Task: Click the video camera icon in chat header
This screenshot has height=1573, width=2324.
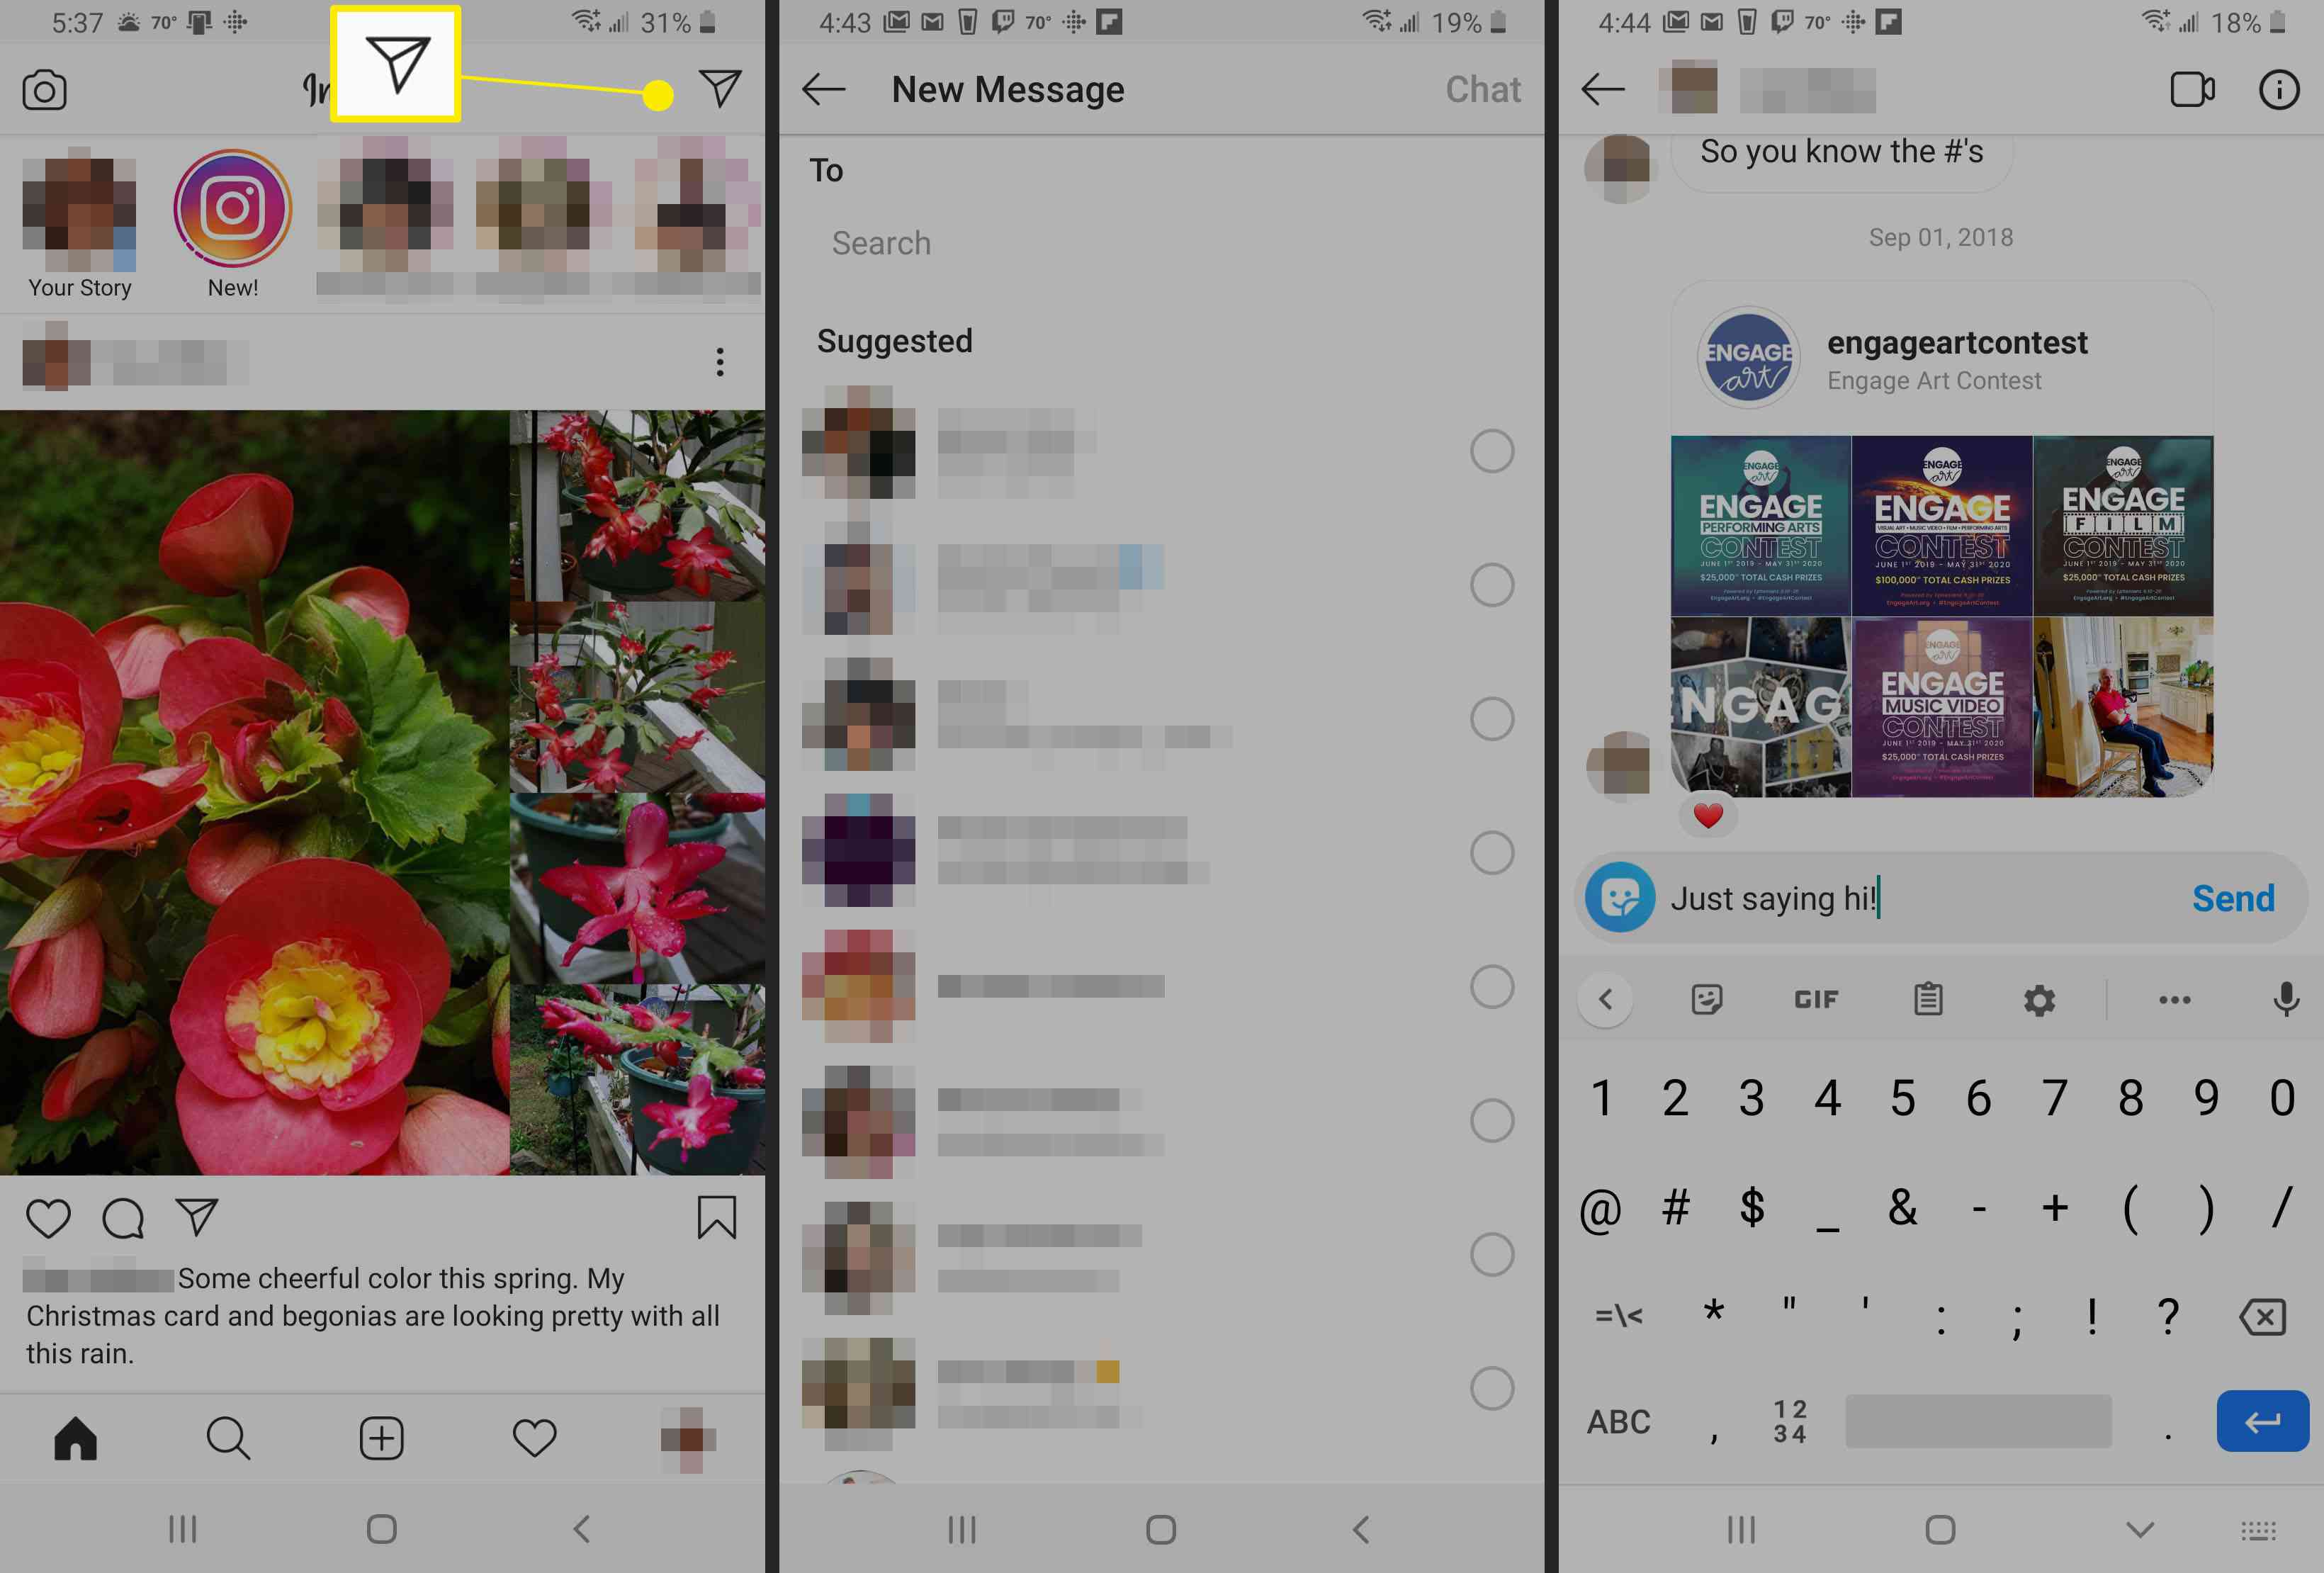Action: pyautogui.click(x=2192, y=89)
